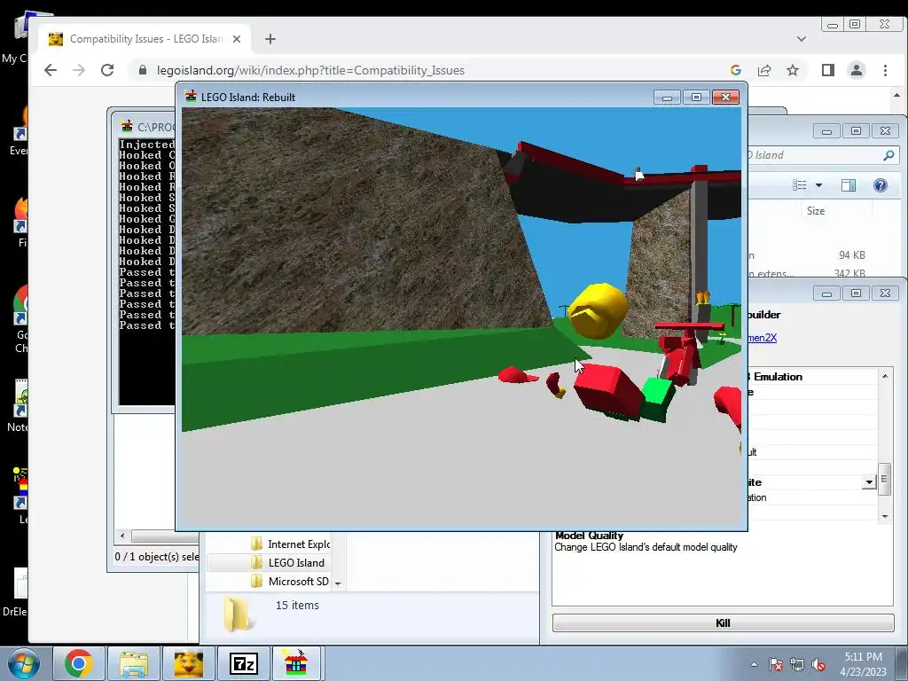
Task: Click the address bar URL
Action: tap(310, 70)
